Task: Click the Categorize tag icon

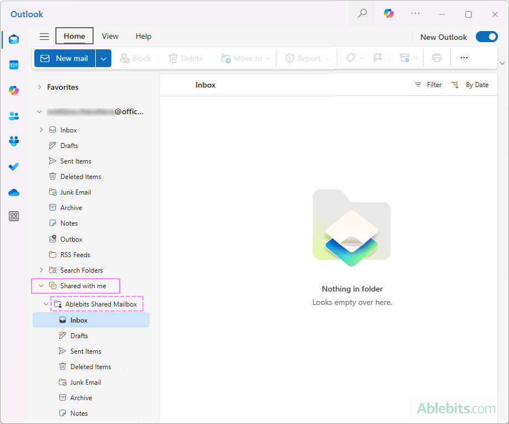Action: [x=351, y=58]
